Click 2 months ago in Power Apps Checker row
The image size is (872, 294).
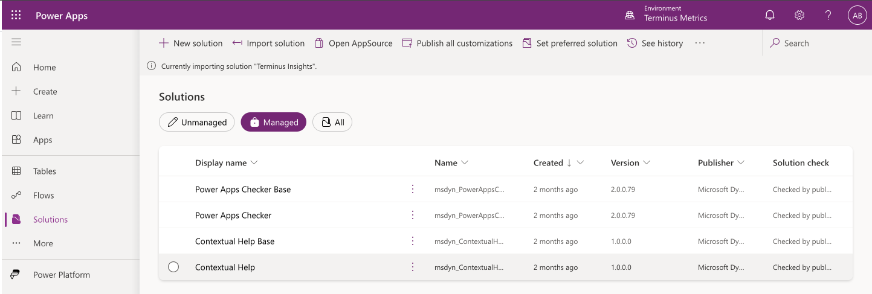(x=555, y=216)
